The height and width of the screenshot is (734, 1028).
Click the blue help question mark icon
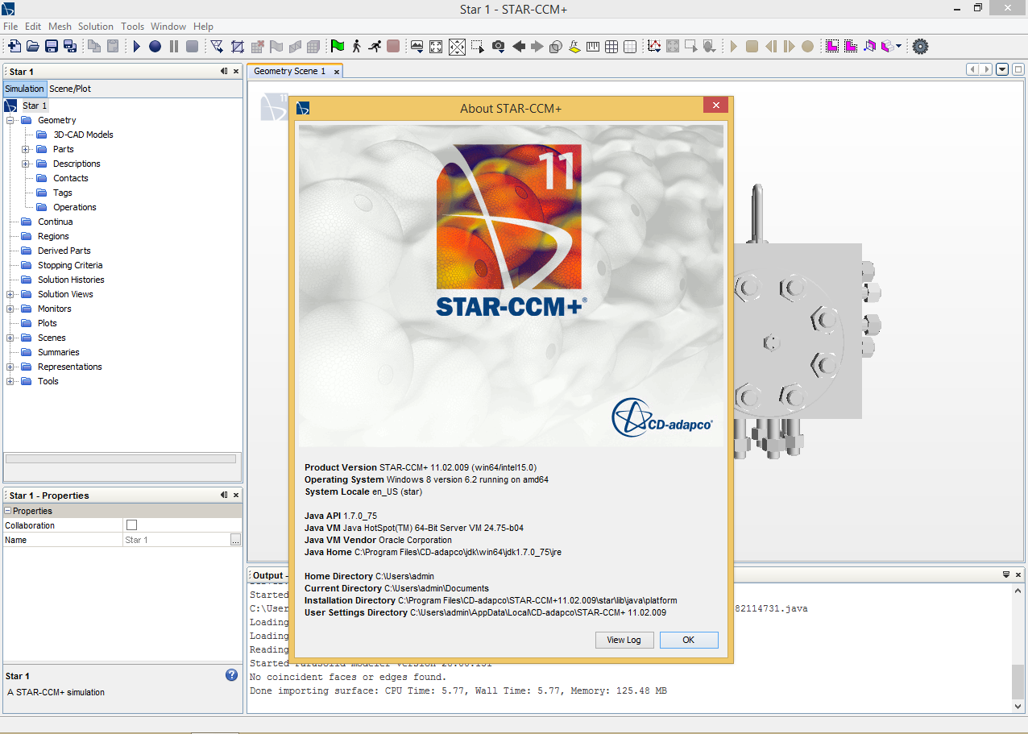[231, 675]
